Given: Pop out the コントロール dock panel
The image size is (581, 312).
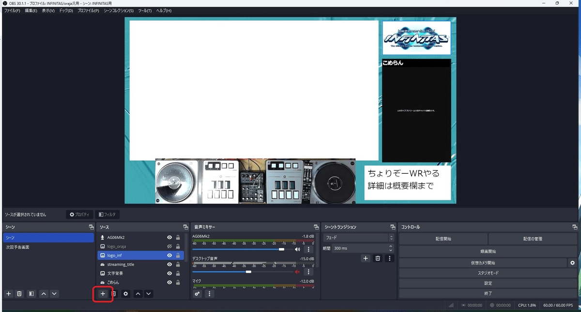Looking at the screenshot, I should 574,227.
